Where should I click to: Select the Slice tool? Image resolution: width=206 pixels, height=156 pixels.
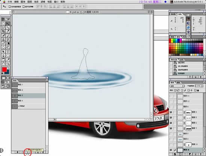8,31
